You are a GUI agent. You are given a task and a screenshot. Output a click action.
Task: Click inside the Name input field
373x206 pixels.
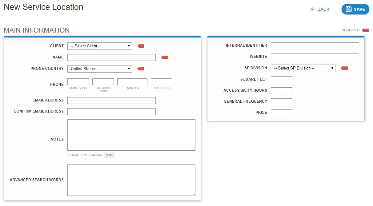point(111,57)
